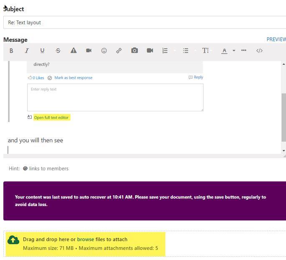Insert spoiler warning triangle tag
Image resolution: width=286 pixels, height=260 pixels.
pyautogui.click(x=73, y=51)
